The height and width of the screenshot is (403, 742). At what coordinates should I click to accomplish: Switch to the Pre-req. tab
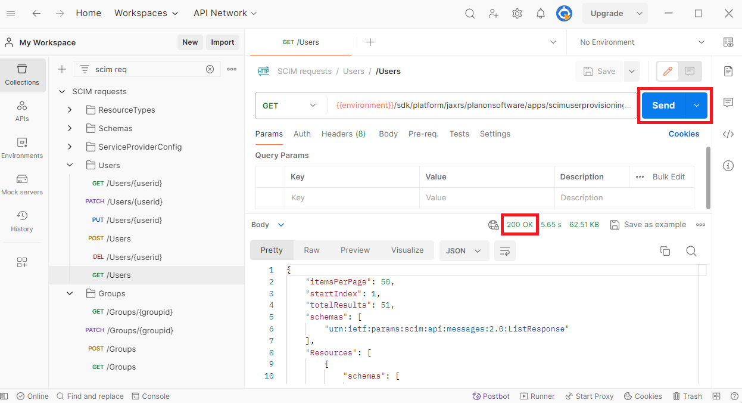click(x=423, y=134)
